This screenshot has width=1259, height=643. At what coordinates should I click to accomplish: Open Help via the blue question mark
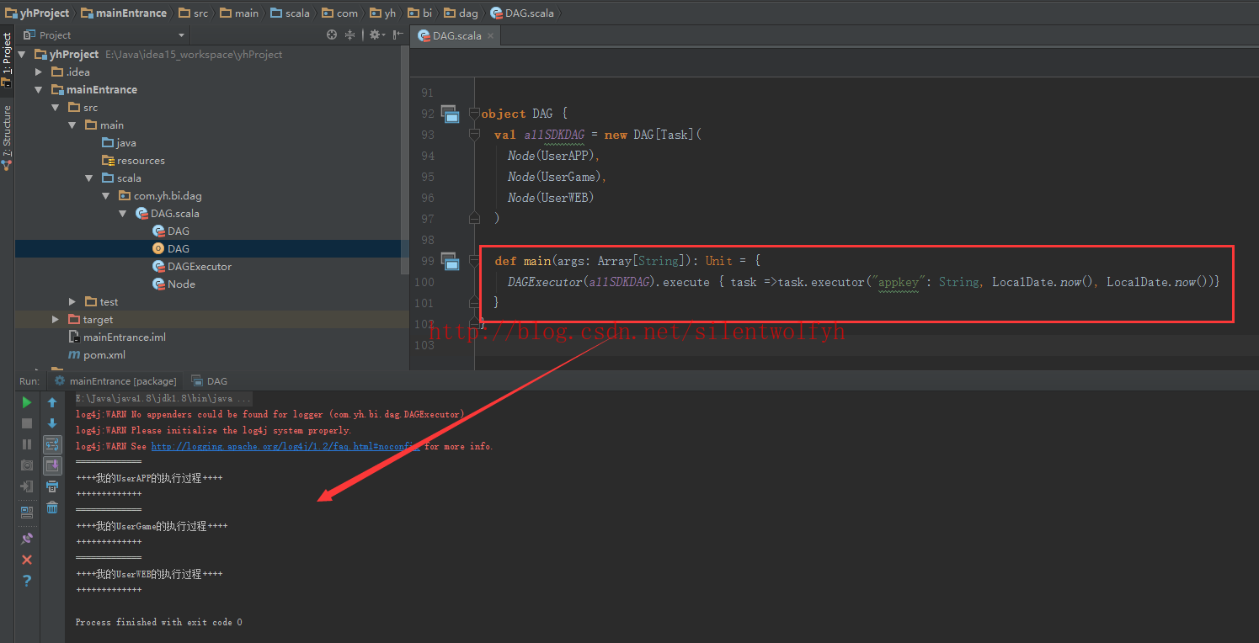pyautogui.click(x=27, y=581)
